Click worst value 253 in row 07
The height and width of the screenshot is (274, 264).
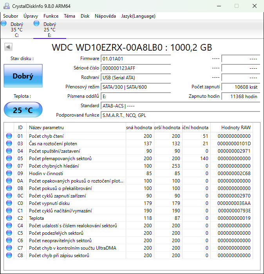pos(176,166)
